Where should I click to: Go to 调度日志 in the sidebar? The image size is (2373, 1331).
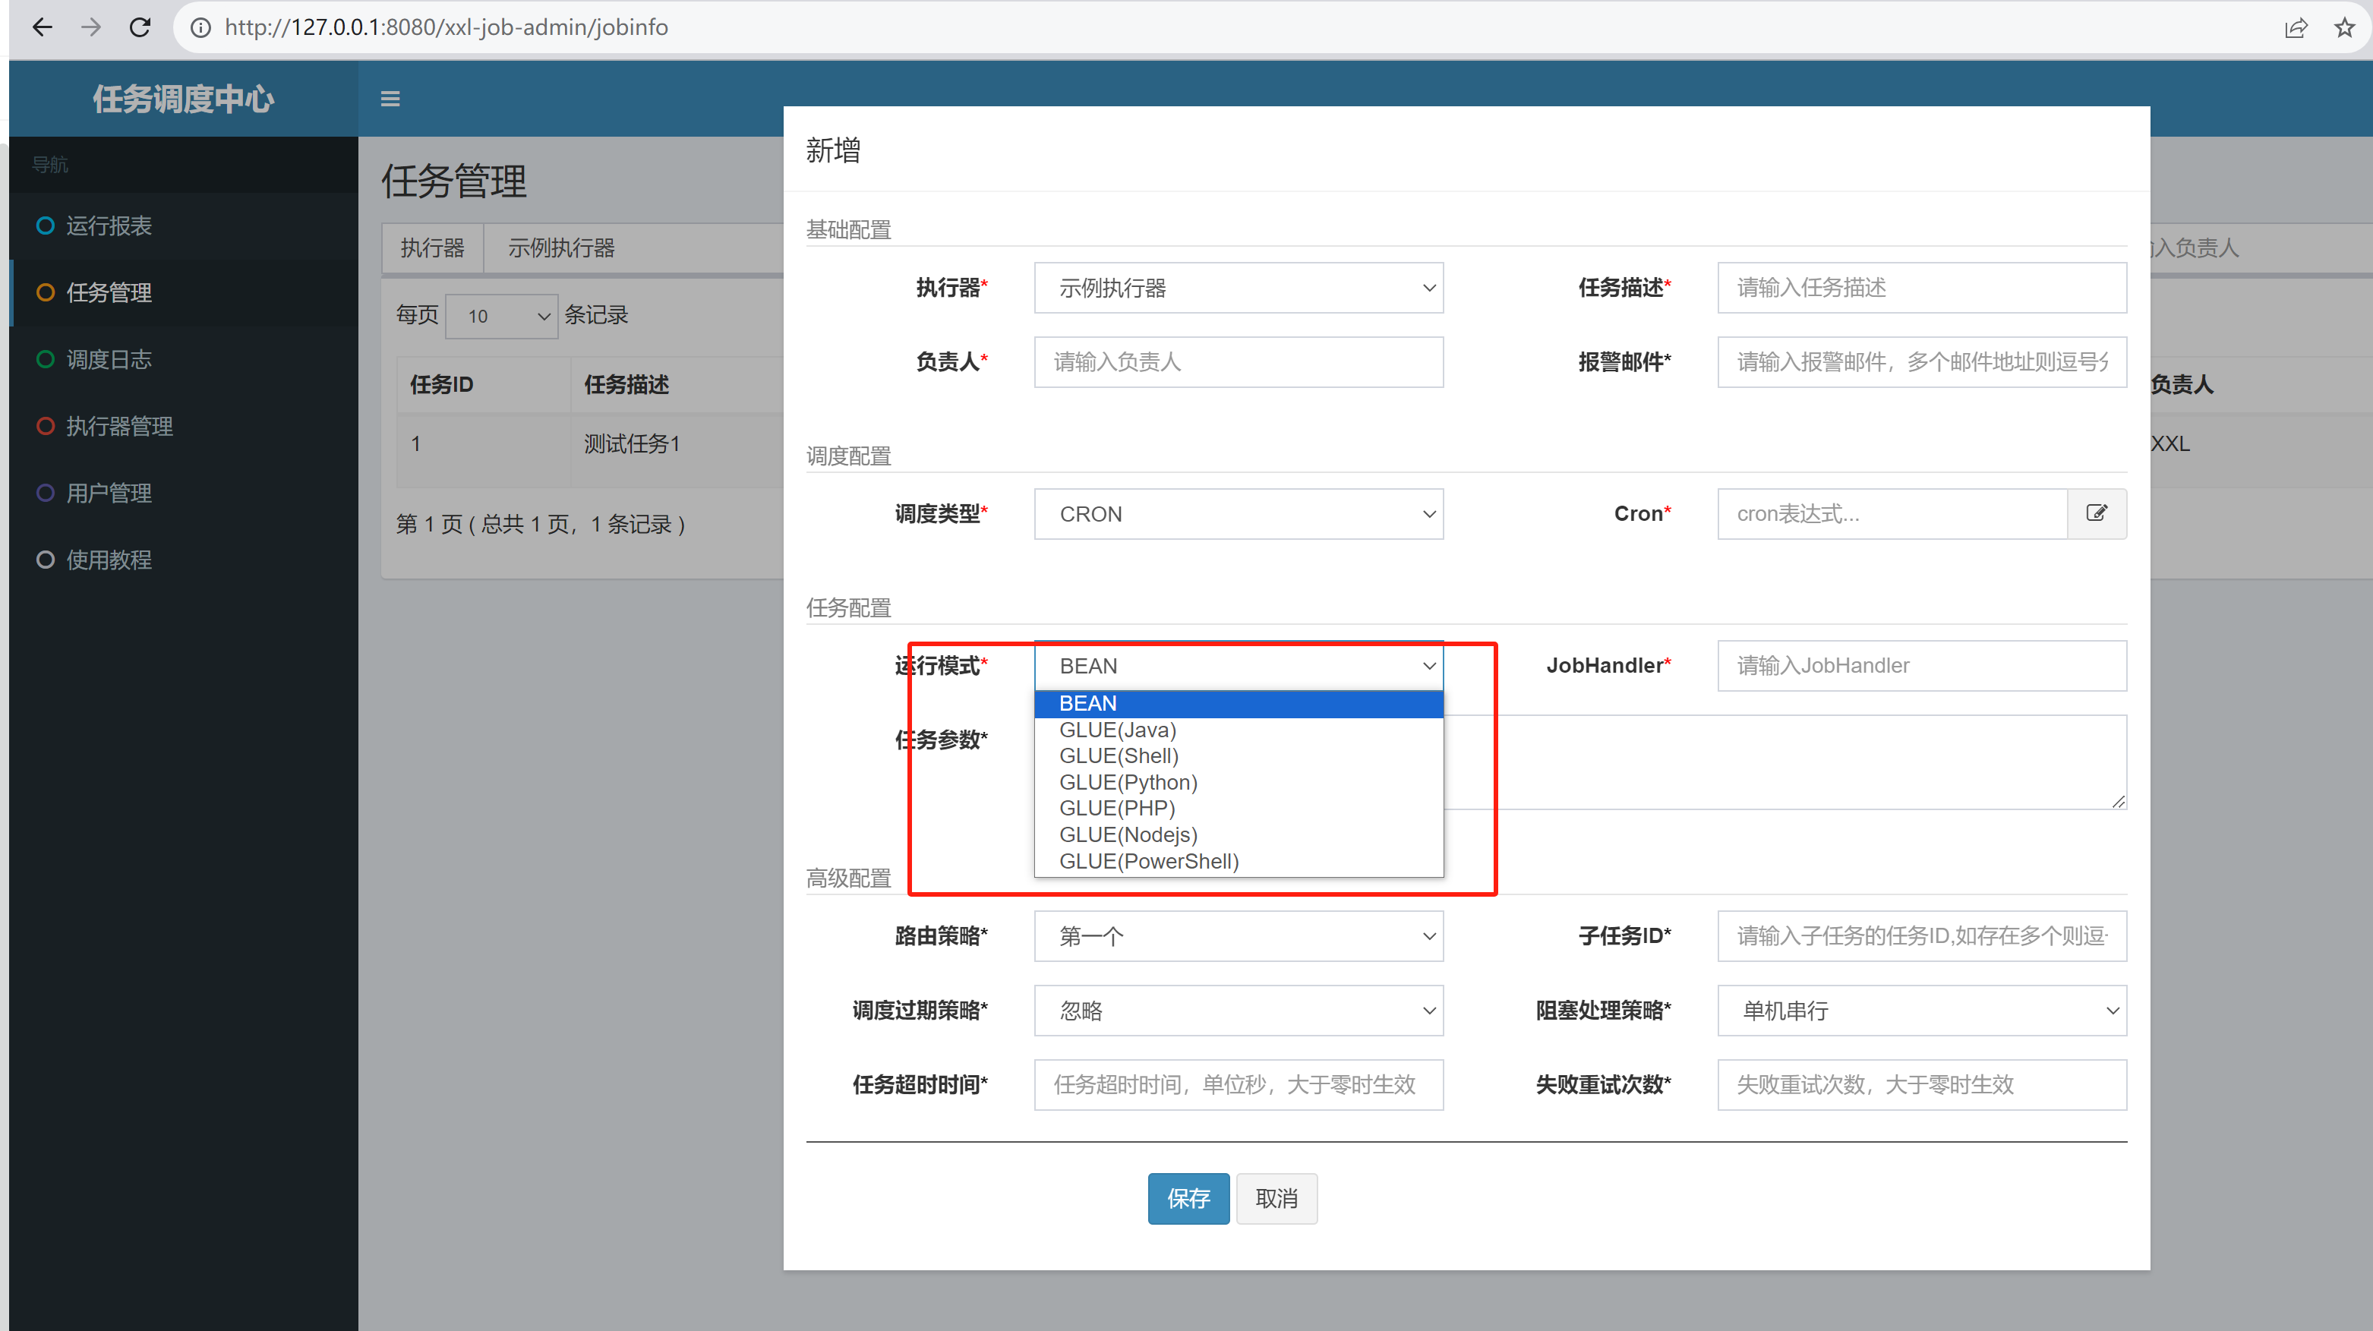coord(109,359)
